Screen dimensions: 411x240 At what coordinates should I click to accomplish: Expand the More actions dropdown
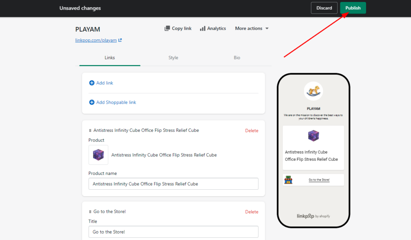(252, 29)
